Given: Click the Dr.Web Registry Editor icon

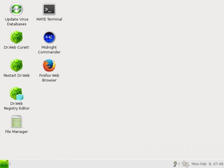Looking at the screenshot, I should [x=16, y=93].
